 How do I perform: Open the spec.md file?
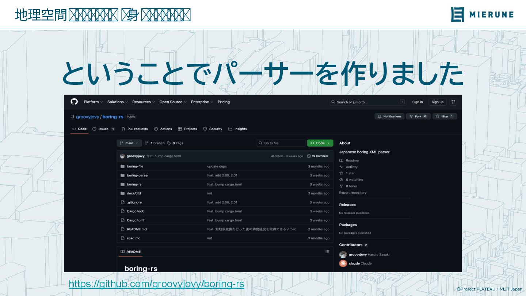[x=133, y=238]
